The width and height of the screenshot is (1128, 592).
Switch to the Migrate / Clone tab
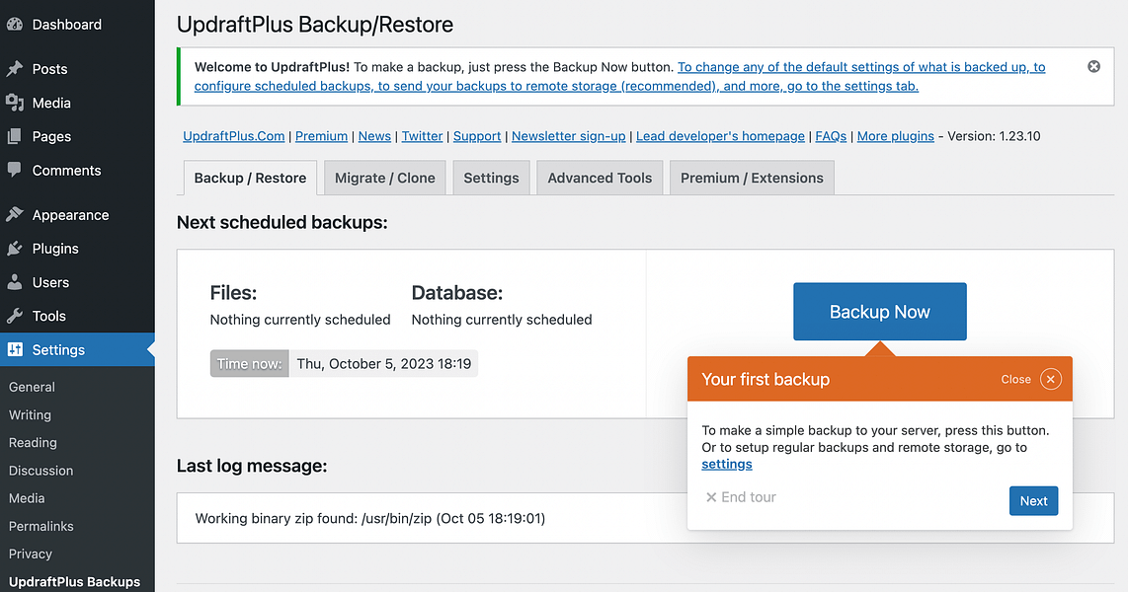pyautogui.click(x=384, y=178)
